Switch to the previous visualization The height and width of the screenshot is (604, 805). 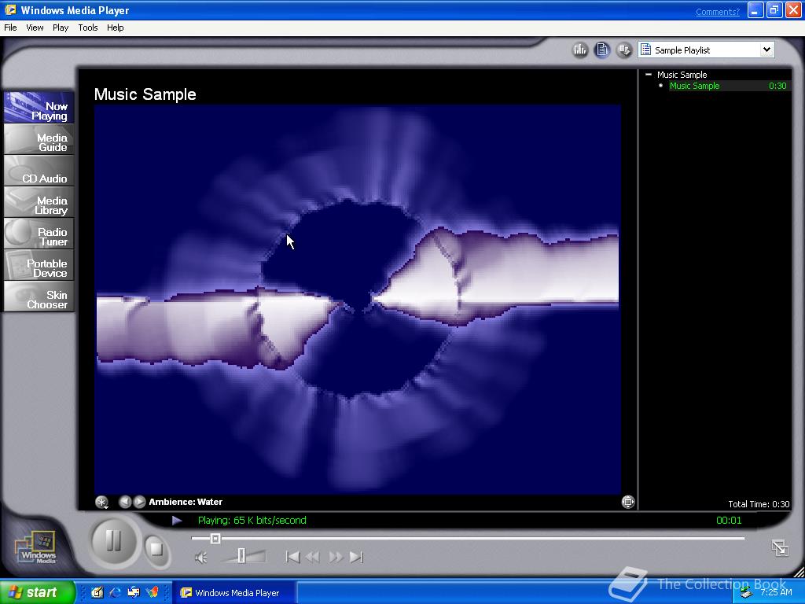(x=125, y=502)
